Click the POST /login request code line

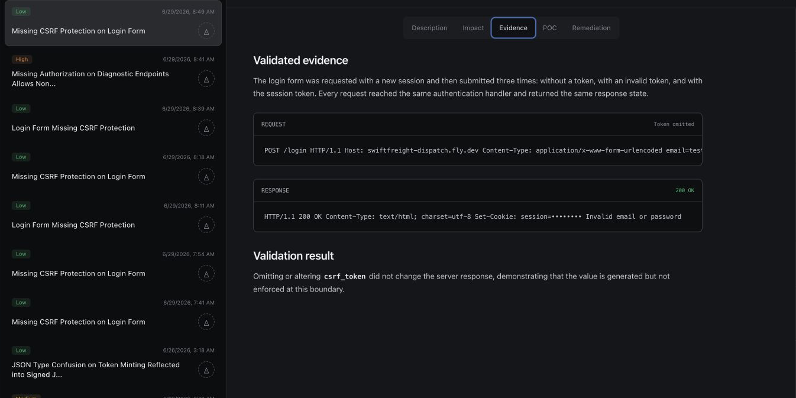pyautogui.click(x=483, y=150)
